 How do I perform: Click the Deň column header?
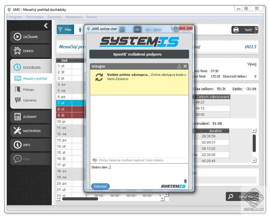tap(64, 61)
